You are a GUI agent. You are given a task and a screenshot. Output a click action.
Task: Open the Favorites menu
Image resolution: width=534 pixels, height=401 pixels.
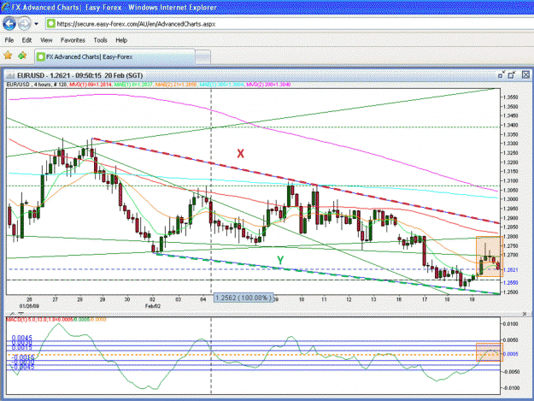73,40
